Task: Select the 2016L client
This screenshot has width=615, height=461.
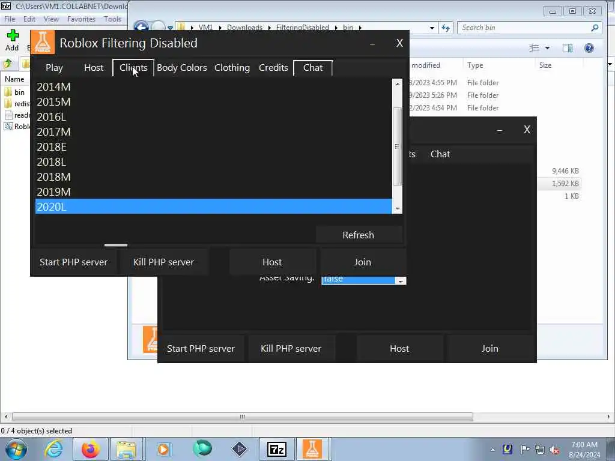Action: 213,117
